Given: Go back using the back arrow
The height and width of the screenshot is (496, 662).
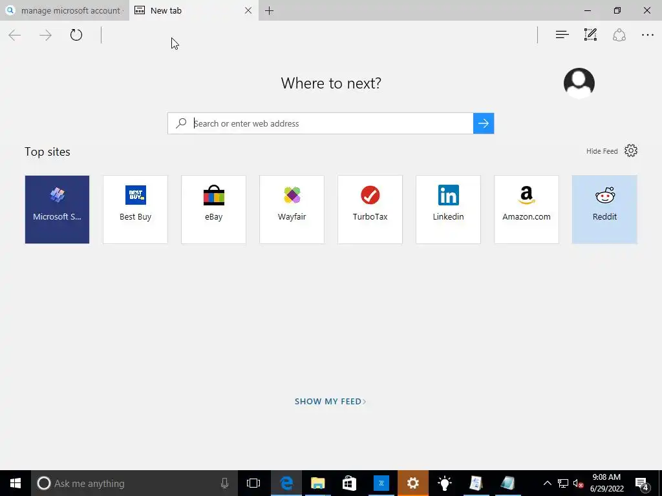Looking at the screenshot, I should (x=15, y=35).
